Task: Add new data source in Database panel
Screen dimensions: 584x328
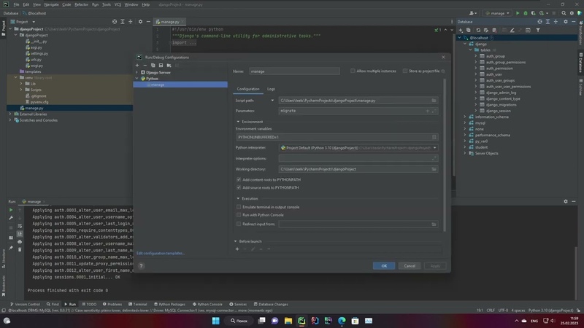Action: coord(461,30)
